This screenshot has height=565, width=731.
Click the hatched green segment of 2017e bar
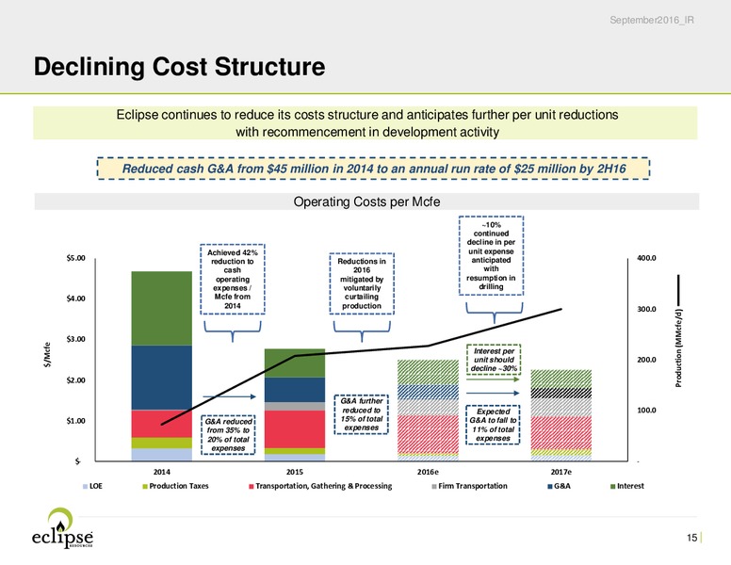560,379
